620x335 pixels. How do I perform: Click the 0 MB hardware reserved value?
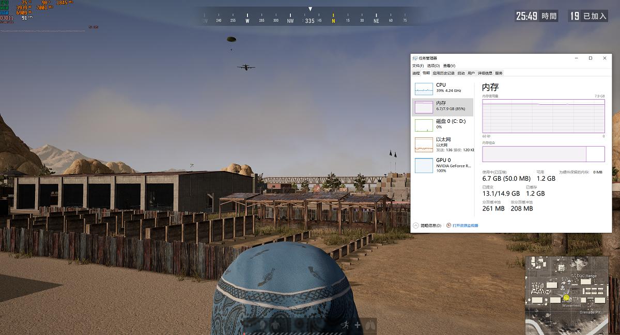click(598, 172)
